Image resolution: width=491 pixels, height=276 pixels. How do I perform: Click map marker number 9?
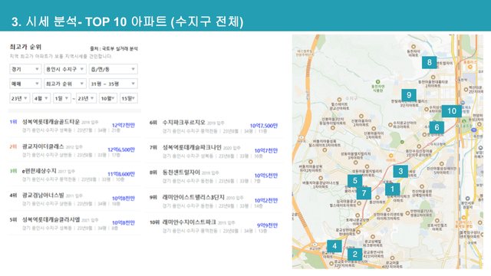(409, 95)
